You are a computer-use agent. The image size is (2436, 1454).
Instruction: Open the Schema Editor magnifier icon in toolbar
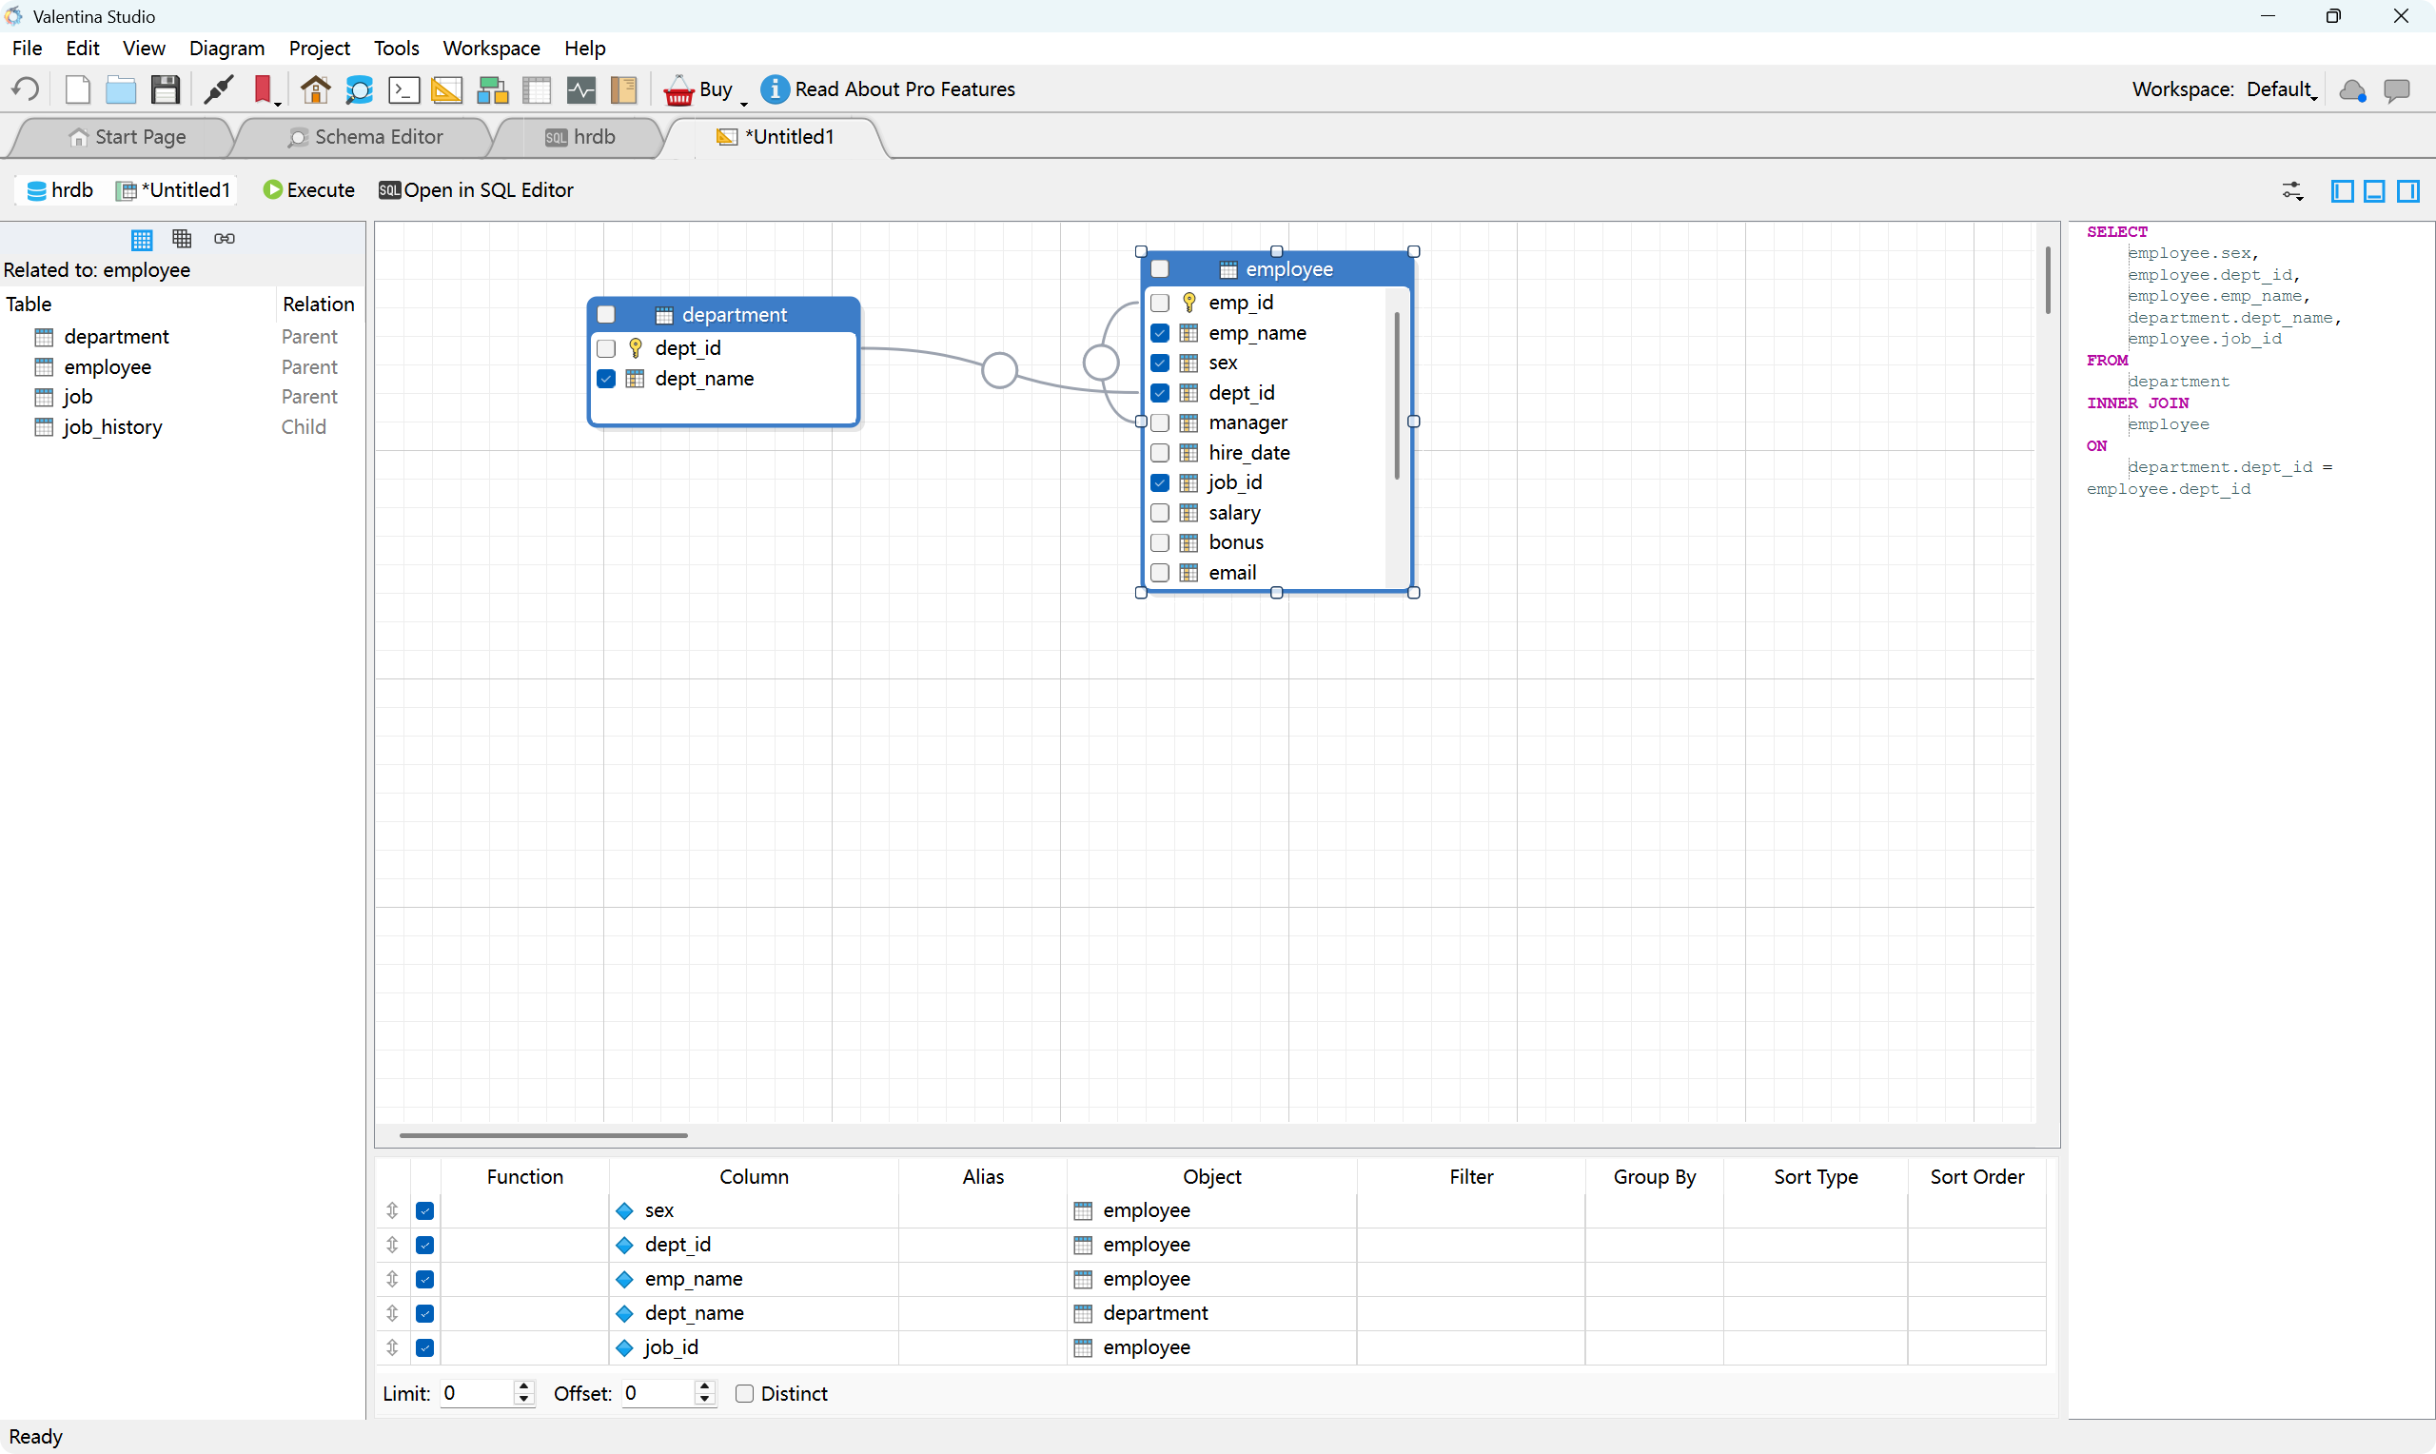point(360,89)
